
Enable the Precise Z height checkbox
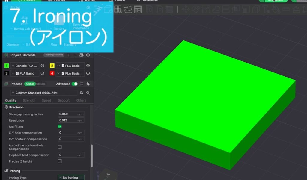[x=60, y=161]
